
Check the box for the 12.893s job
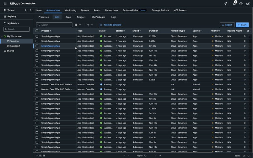point(37,108)
